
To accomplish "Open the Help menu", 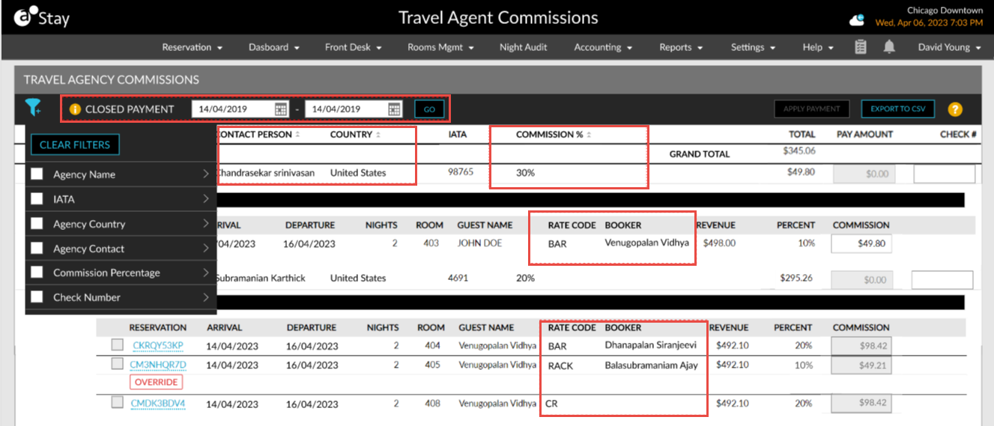I will pyautogui.click(x=818, y=47).
